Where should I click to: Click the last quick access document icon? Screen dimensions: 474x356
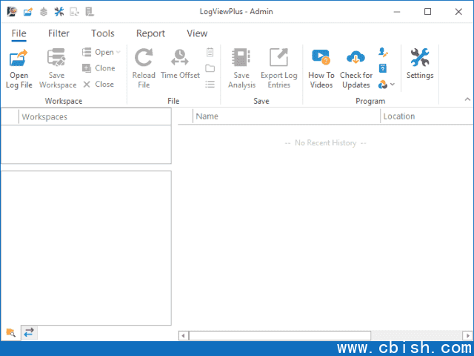coord(90,12)
